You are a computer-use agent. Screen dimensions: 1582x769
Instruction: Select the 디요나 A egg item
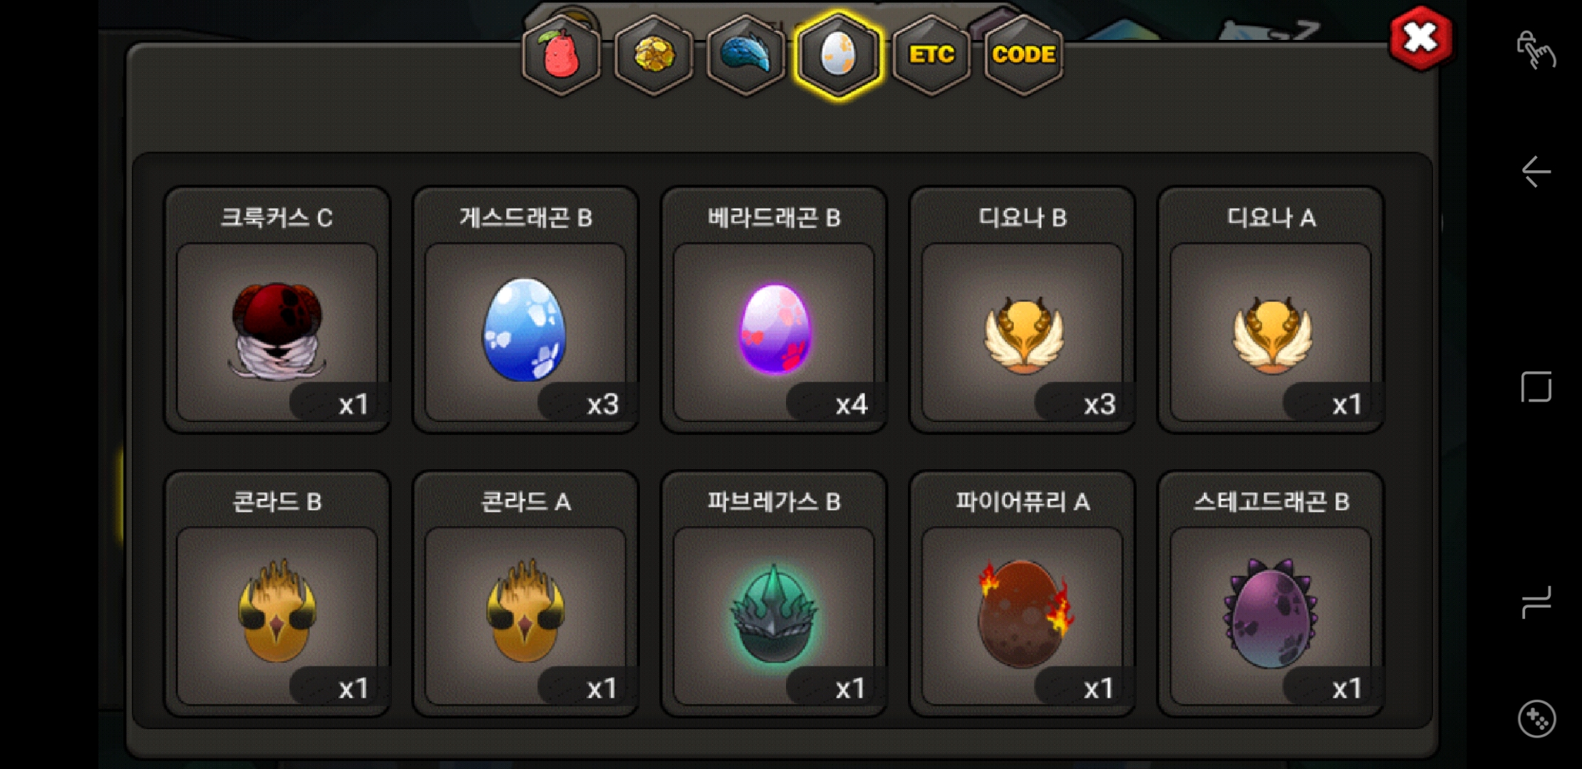[x=1271, y=310]
